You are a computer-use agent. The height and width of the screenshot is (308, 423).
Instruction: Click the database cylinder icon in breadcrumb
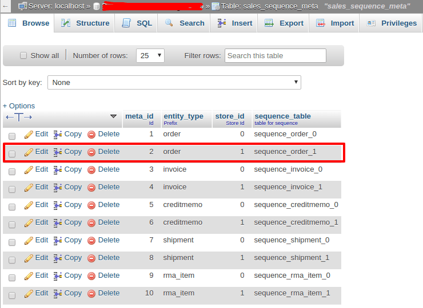point(96,6)
